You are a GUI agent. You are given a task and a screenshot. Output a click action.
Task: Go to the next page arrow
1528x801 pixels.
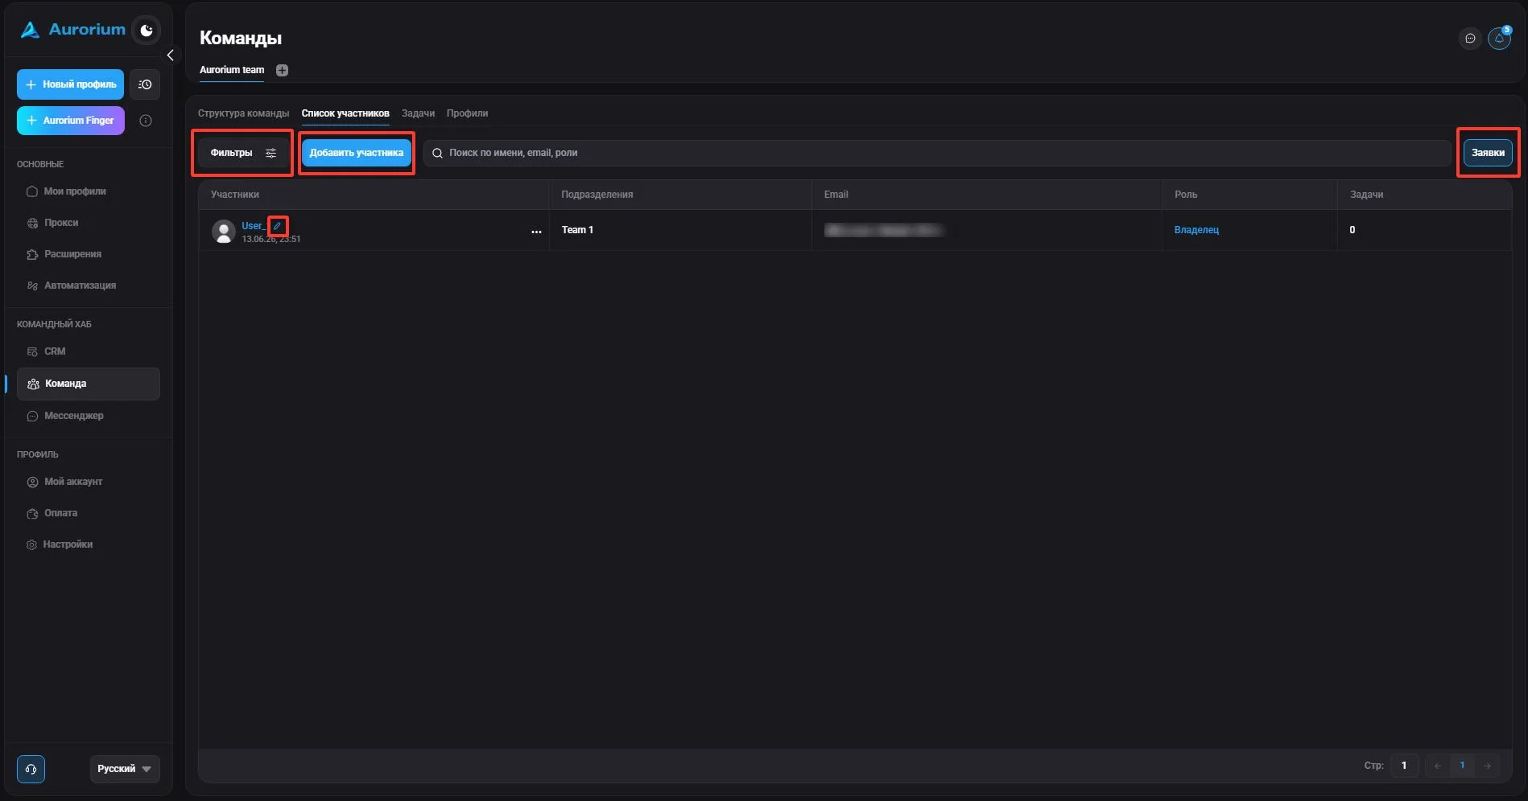tap(1488, 766)
